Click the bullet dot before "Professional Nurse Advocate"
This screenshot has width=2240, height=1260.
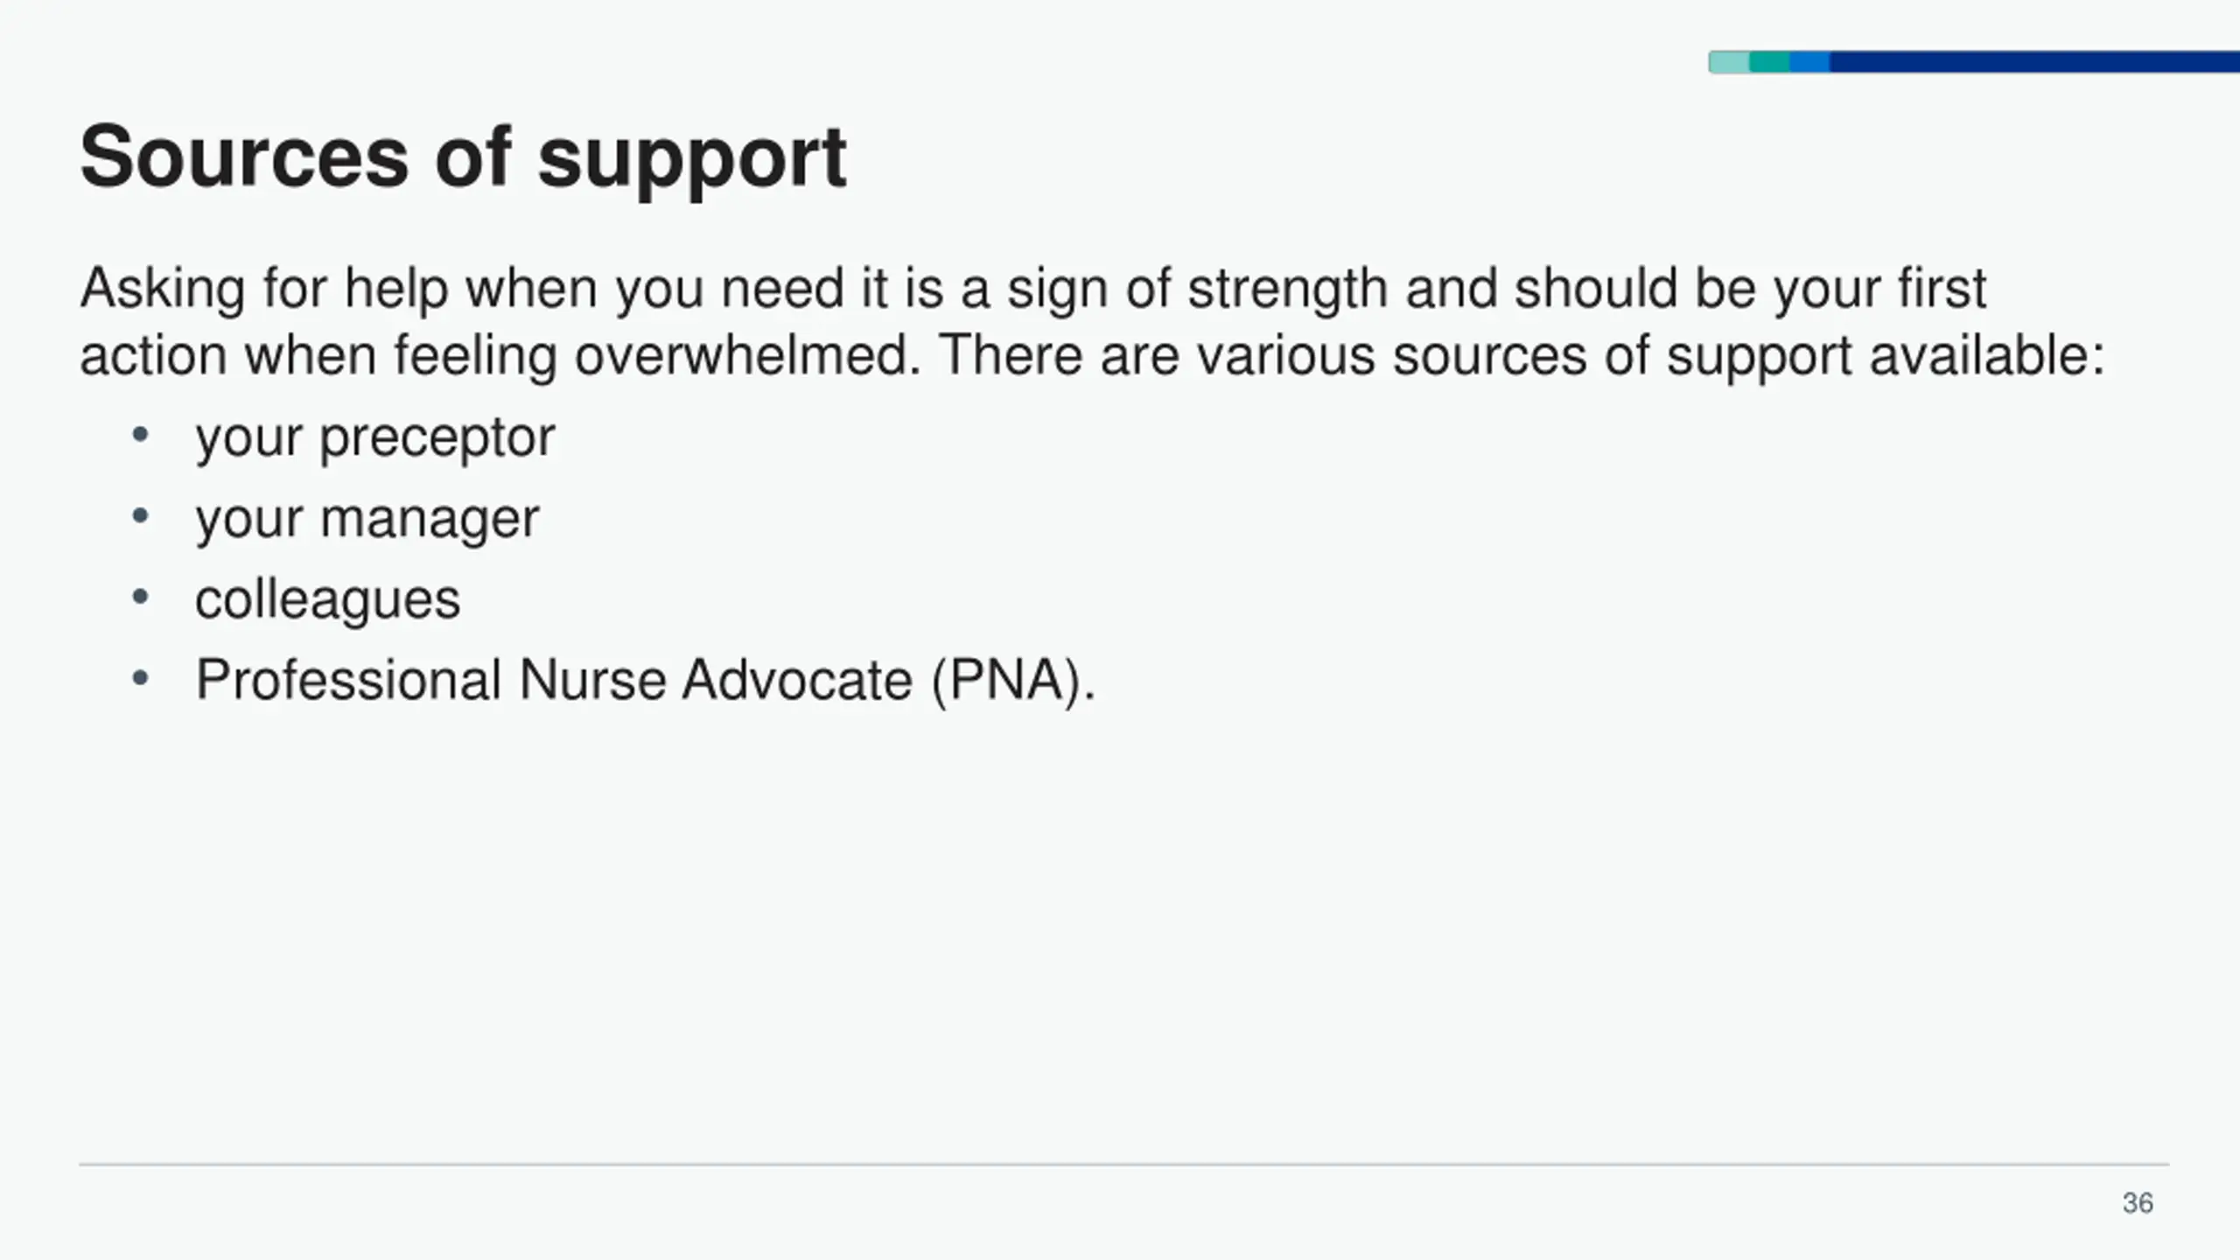(x=140, y=678)
